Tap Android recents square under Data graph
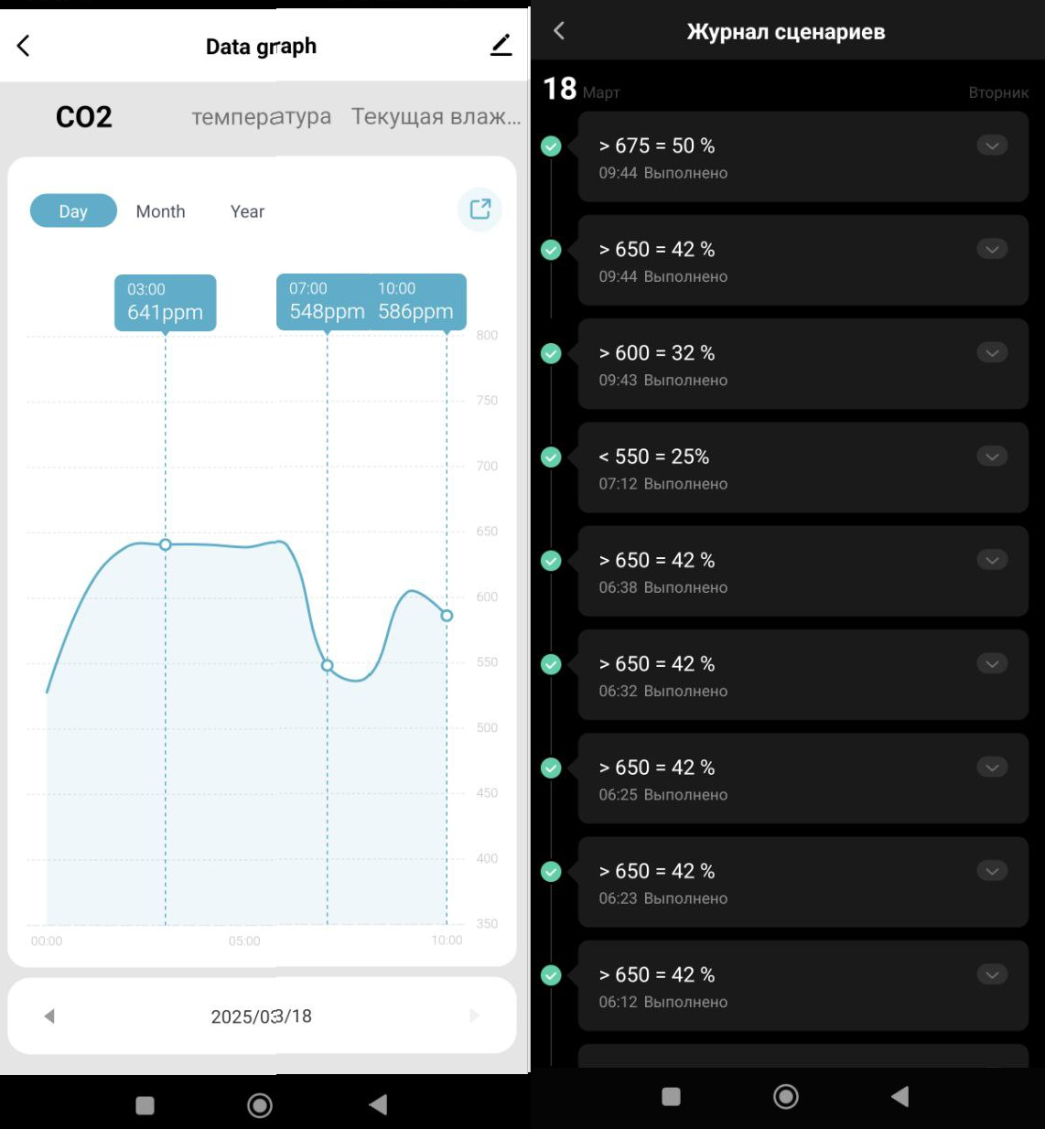1045x1129 pixels. (x=145, y=1105)
